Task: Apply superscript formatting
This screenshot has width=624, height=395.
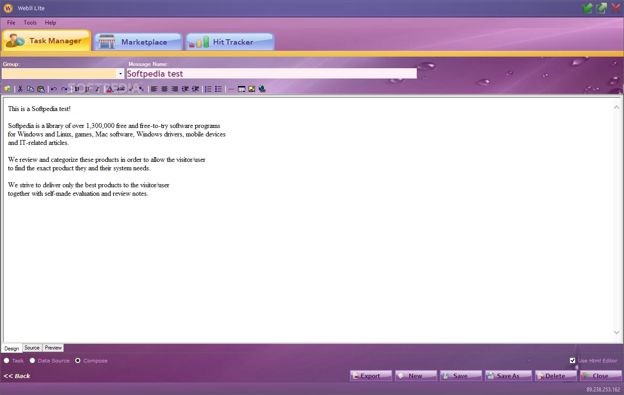Action: point(131,89)
